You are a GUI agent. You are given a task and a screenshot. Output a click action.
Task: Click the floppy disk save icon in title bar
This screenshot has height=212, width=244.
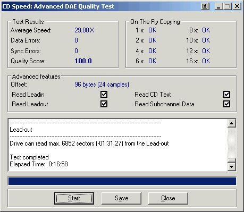[x=205, y=6]
